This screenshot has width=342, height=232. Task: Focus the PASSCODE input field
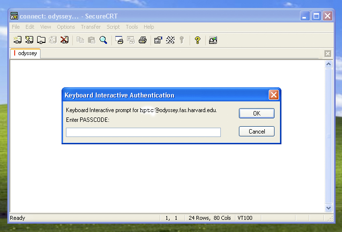point(143,132)
